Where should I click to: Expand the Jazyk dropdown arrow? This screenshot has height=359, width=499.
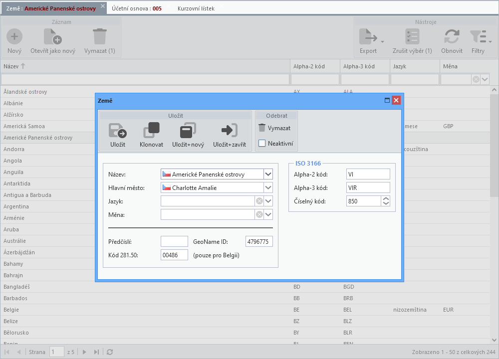(x=268, y=201)
